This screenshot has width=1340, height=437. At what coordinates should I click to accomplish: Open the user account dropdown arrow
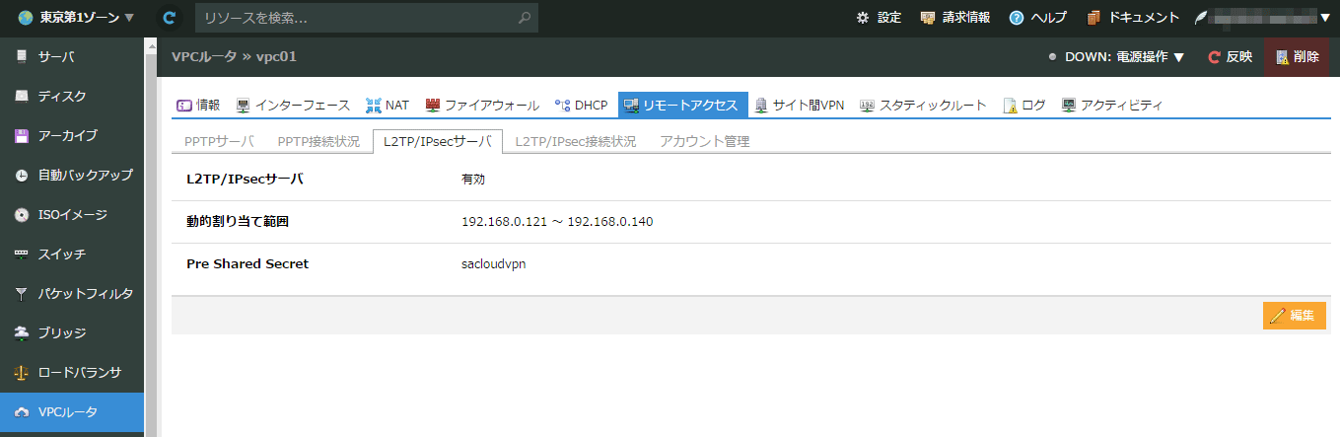point(1325,18)
